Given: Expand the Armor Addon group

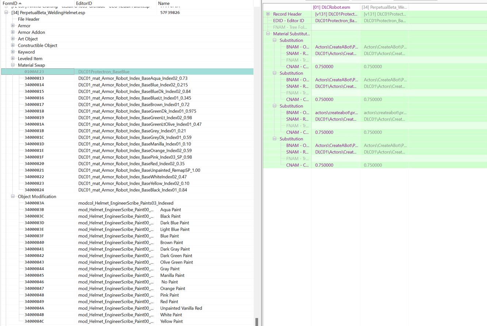Looking at the screenshot, I should coord(13,32).
